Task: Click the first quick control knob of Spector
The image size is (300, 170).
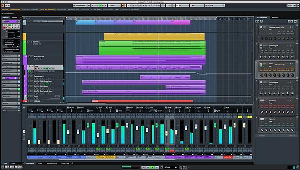Action: 262,130
